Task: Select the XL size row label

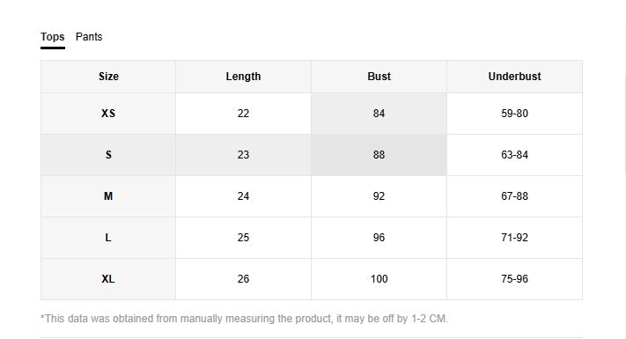Action: [108, 279]
